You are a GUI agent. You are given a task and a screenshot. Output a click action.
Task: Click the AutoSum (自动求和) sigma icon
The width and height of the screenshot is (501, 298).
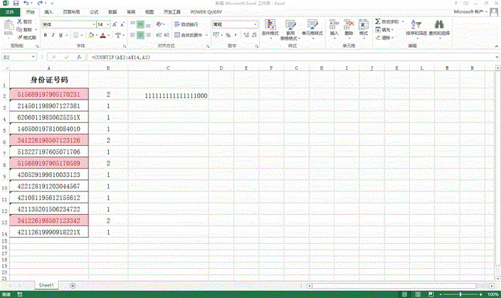click(377, 22)
